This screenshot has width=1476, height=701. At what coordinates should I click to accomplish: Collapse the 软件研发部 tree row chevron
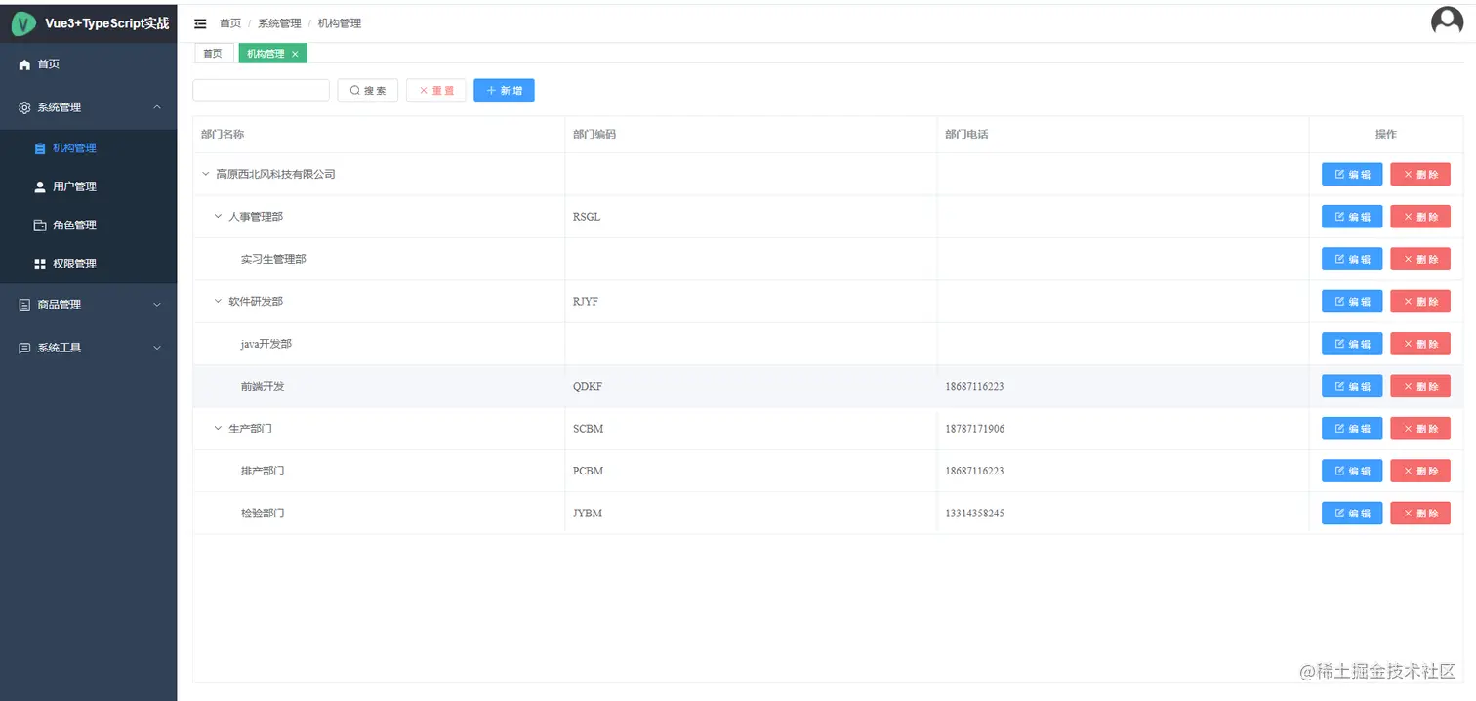pyautogui.click(x=218, y=301)
